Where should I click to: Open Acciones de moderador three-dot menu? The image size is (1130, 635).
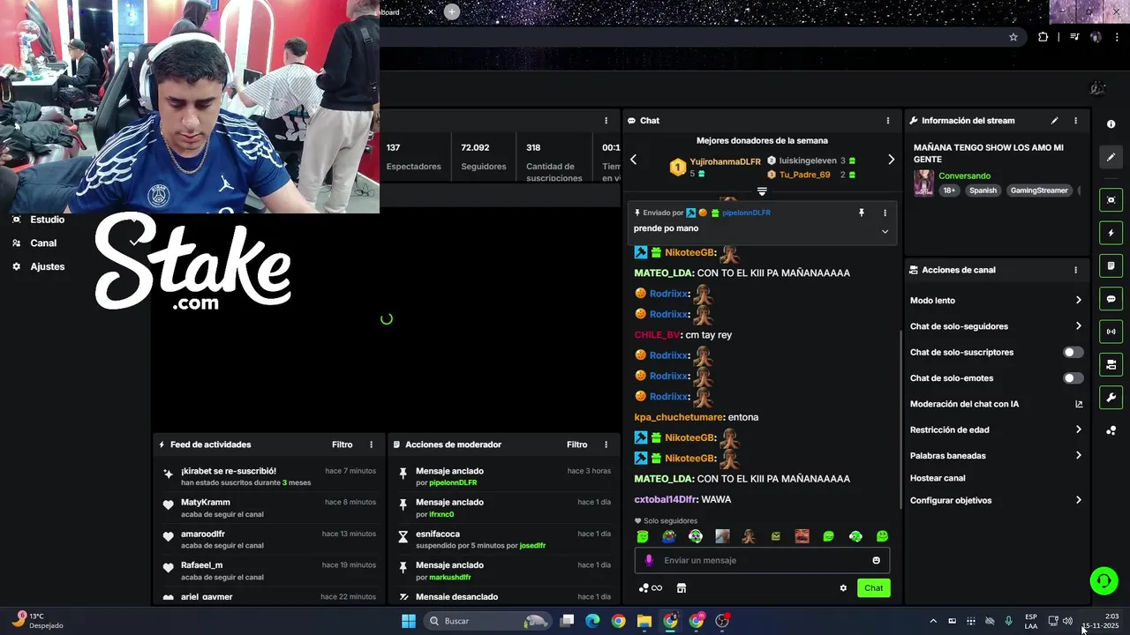pyautogui.click(x=606, y=444)
